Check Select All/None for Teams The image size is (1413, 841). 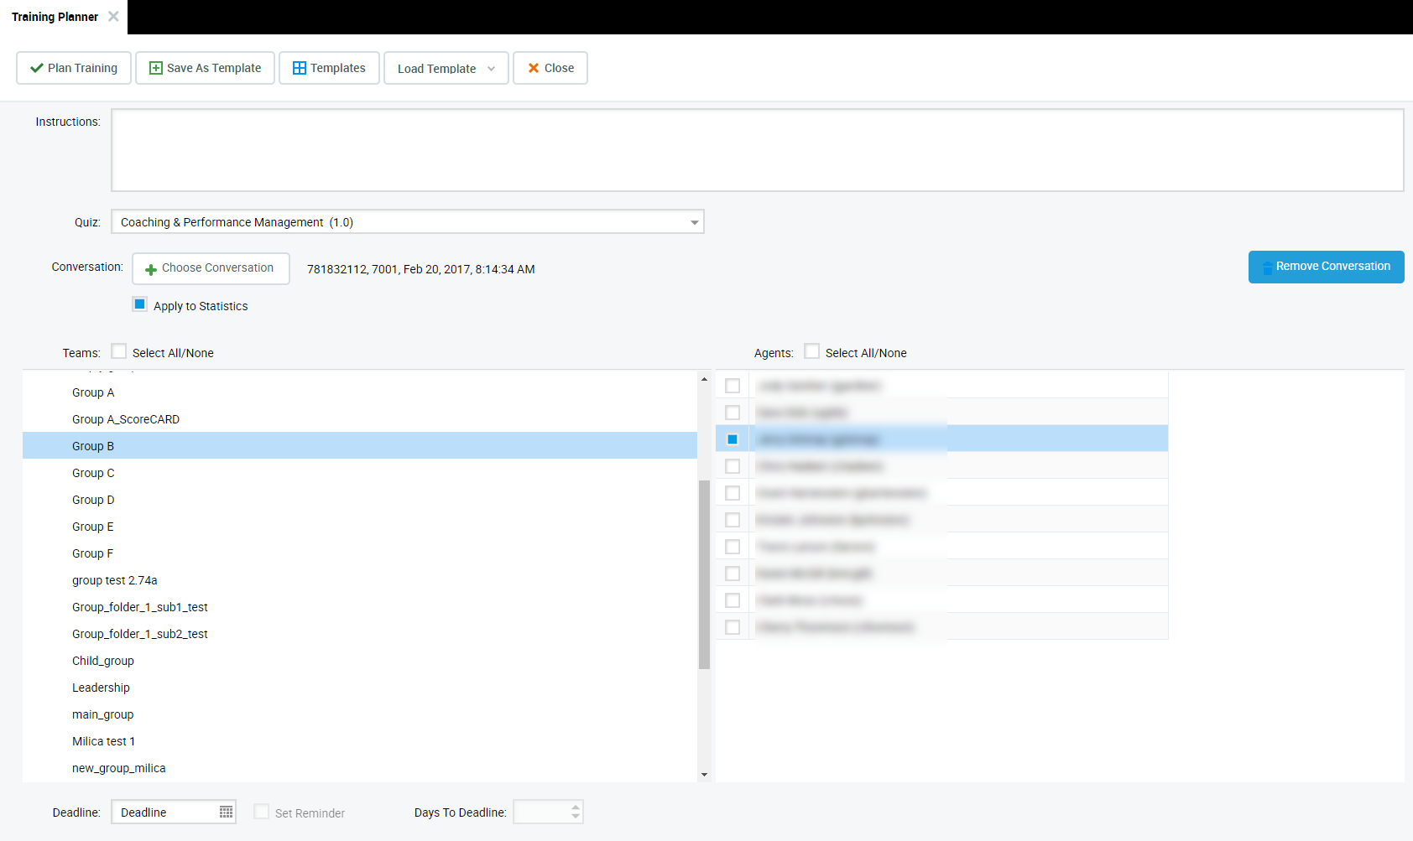pyautogui.click(x=119, y=351)
